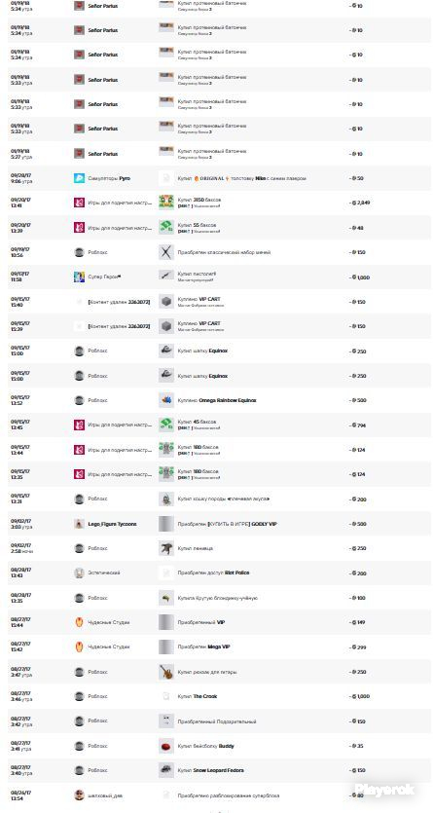Open the Pyro simulators creator icon
433x813 pixels.
(79, 178)
